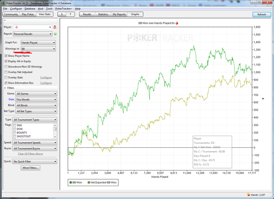274x199 pixels.
Task: Click the Refresh button
Action: click(x=261, y=14)
